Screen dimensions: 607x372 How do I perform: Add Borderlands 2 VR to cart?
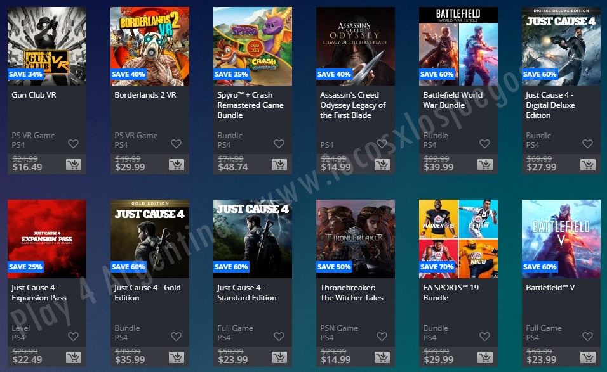point(177,165)
